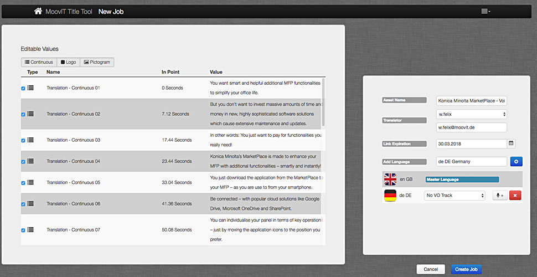This screenshot has width=537, height=277.
Task: Click the microphone add voice-over button
Action: coord(500,196)
